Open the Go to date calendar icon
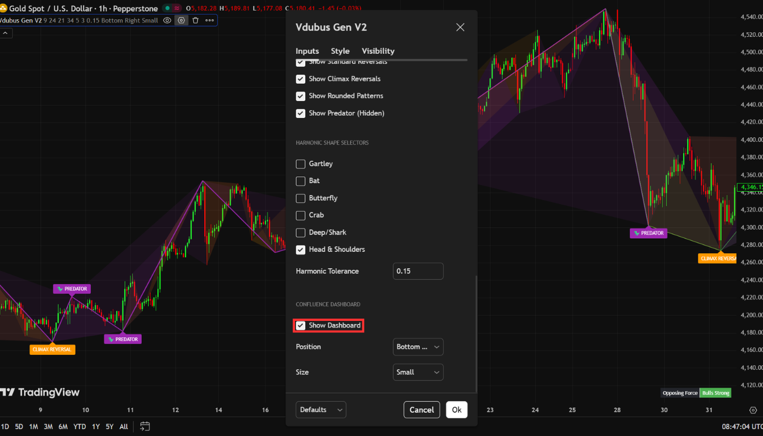763x436 pixels. (x=144, y=426)
